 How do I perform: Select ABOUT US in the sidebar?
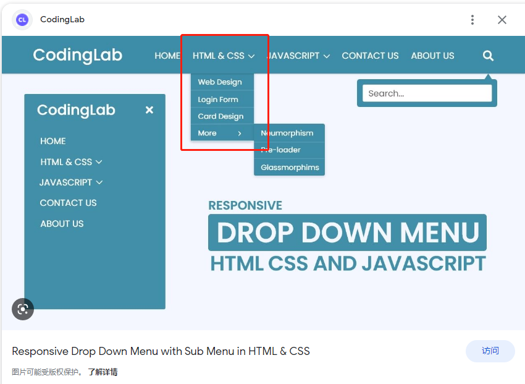click(61, 223)
